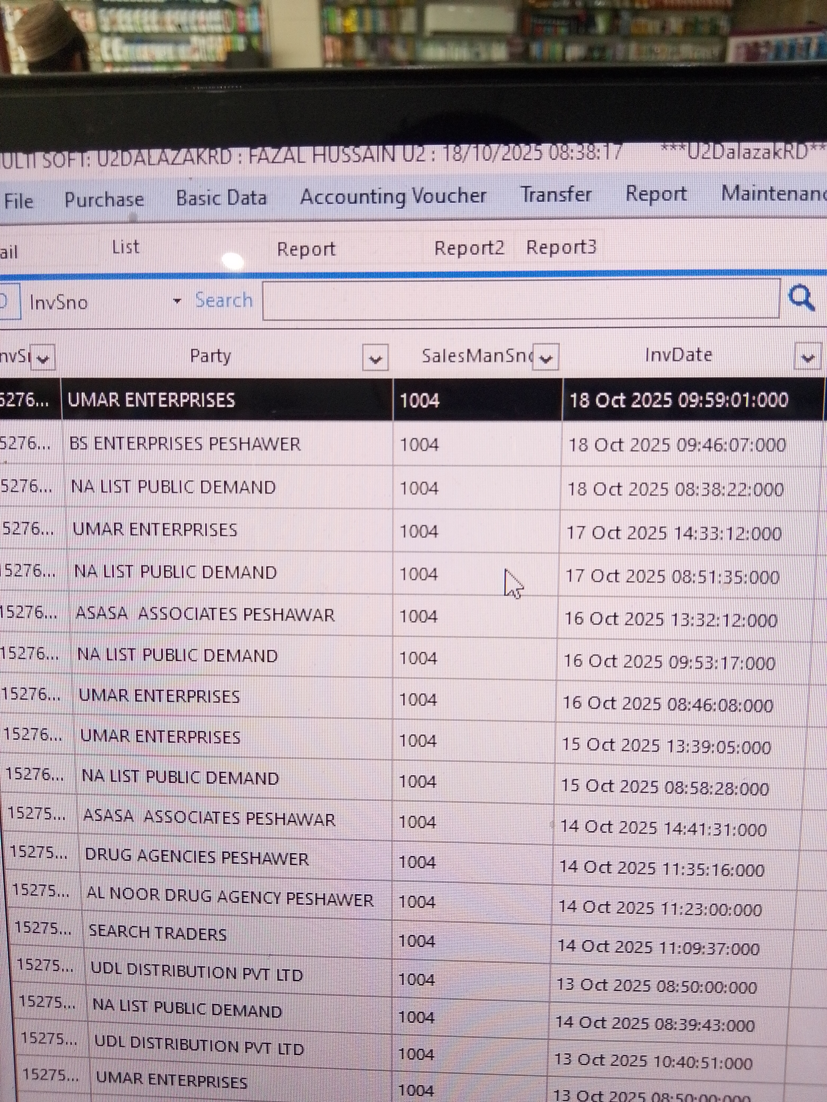Click the Search label link
Image resolution: width=827 pixels, height=1102 pixels.
tap(224, 300)
